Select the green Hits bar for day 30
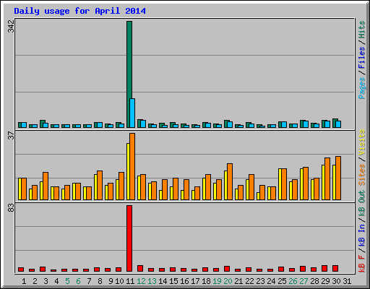This screenshot has width=370, height=289. point(335,123)
